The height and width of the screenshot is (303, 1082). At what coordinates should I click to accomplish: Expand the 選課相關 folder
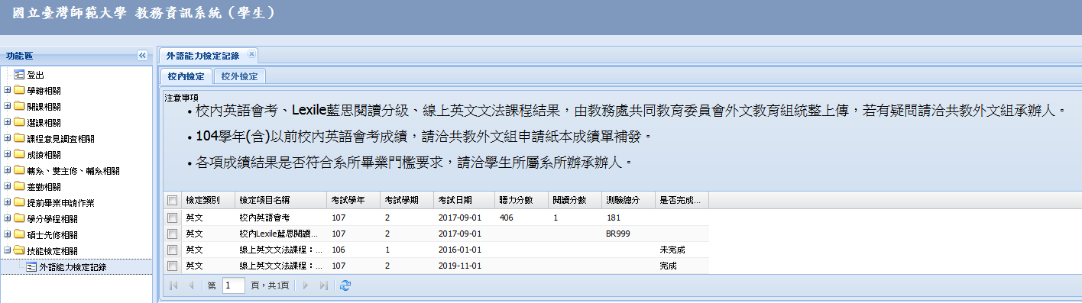(7, 123)
